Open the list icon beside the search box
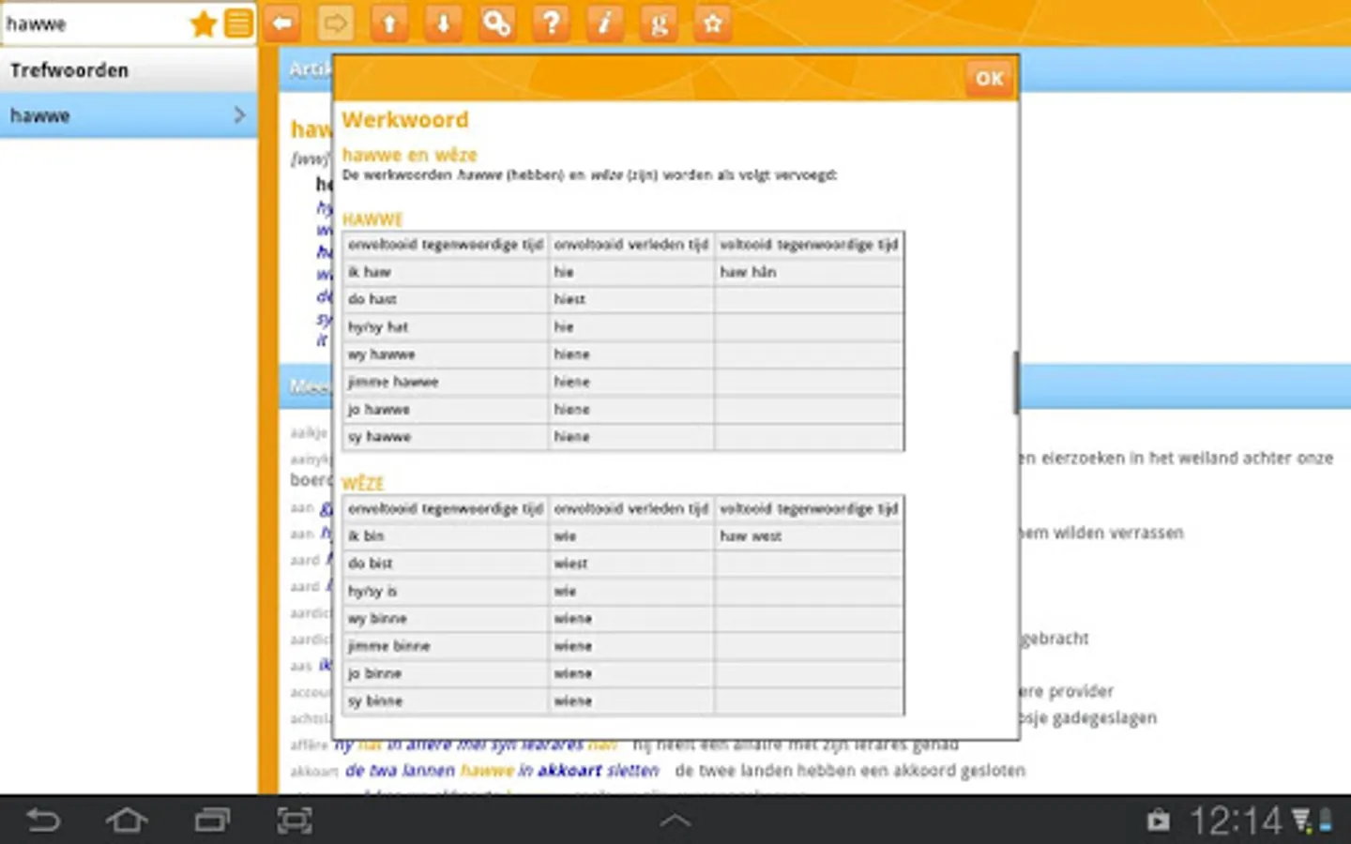Image resolution: width=1351 pixels, height=844 pixels. [x=238, y=23]
